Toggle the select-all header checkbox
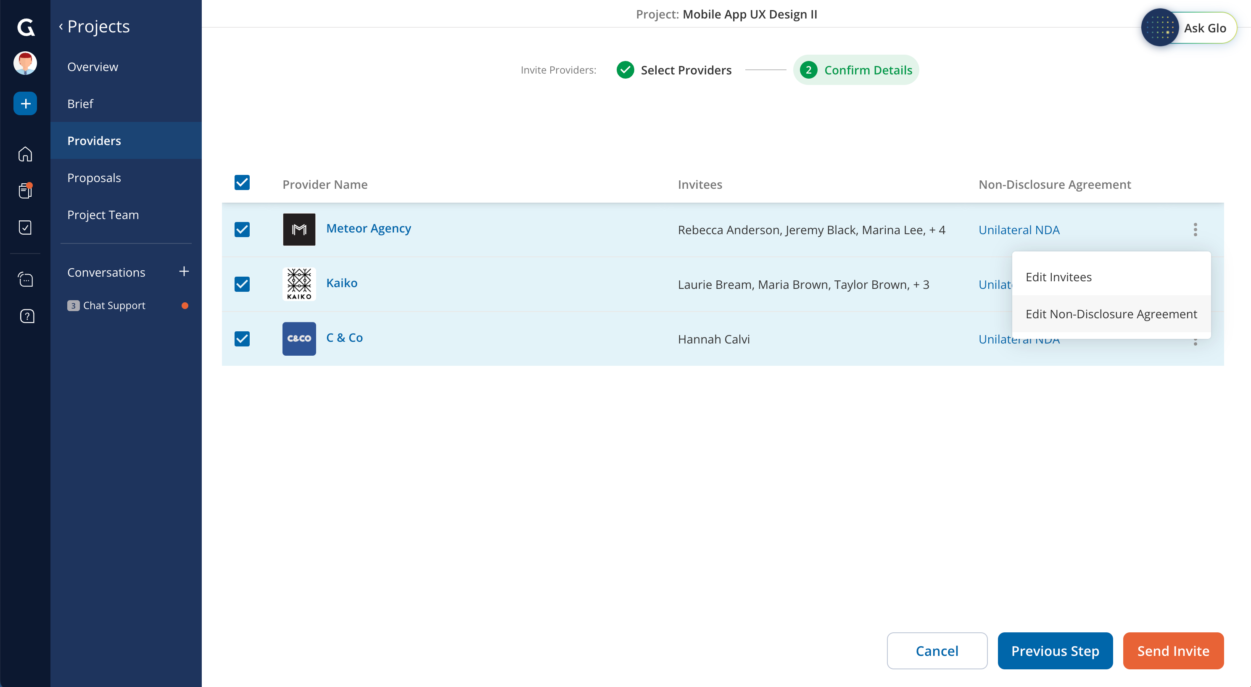Screen dimensions: 1251x687 coord(242,183)
